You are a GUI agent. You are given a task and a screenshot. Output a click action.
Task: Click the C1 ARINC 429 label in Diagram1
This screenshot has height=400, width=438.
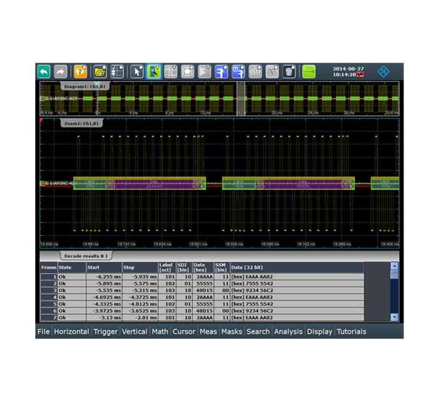[x=59, y=98]
